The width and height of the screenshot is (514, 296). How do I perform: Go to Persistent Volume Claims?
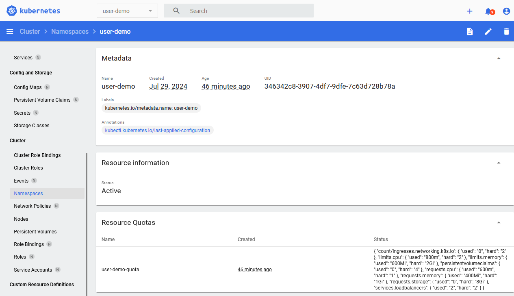coord(42,100)
